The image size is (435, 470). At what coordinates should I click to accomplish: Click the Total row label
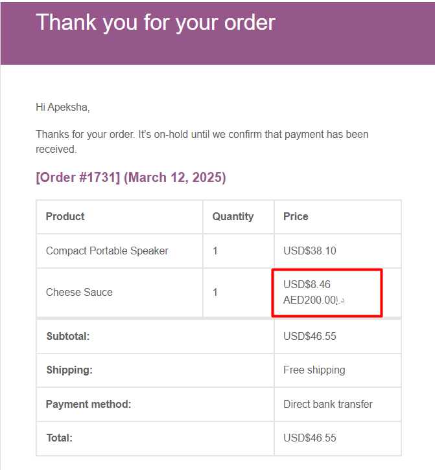[x=59, y=438]
